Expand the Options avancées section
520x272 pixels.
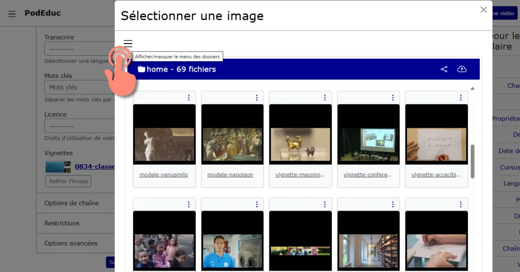[76, 243]
